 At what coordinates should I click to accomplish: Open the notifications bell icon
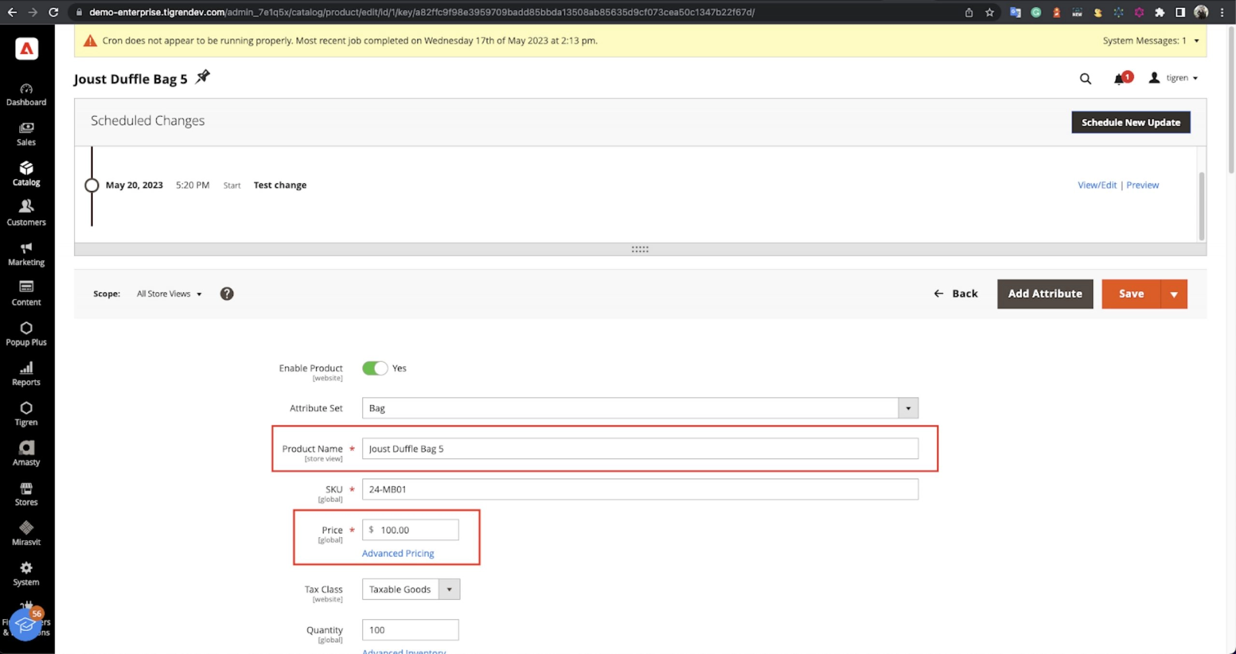pyautogui.click(x=1120, y=78)
